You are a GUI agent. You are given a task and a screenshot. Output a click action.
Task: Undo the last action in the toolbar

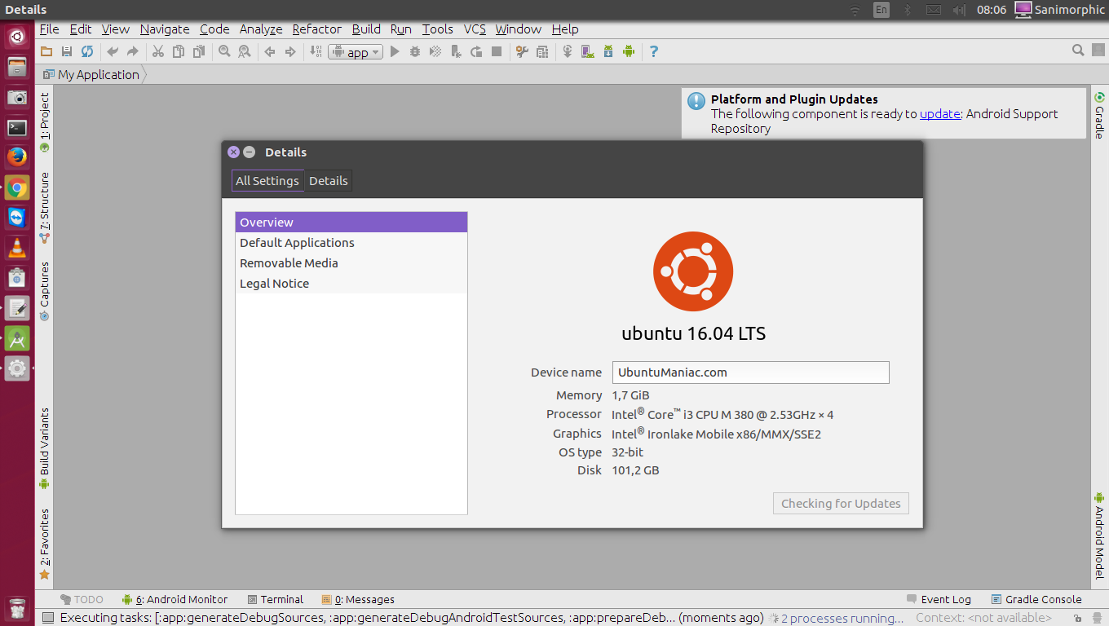coord(113,51)
